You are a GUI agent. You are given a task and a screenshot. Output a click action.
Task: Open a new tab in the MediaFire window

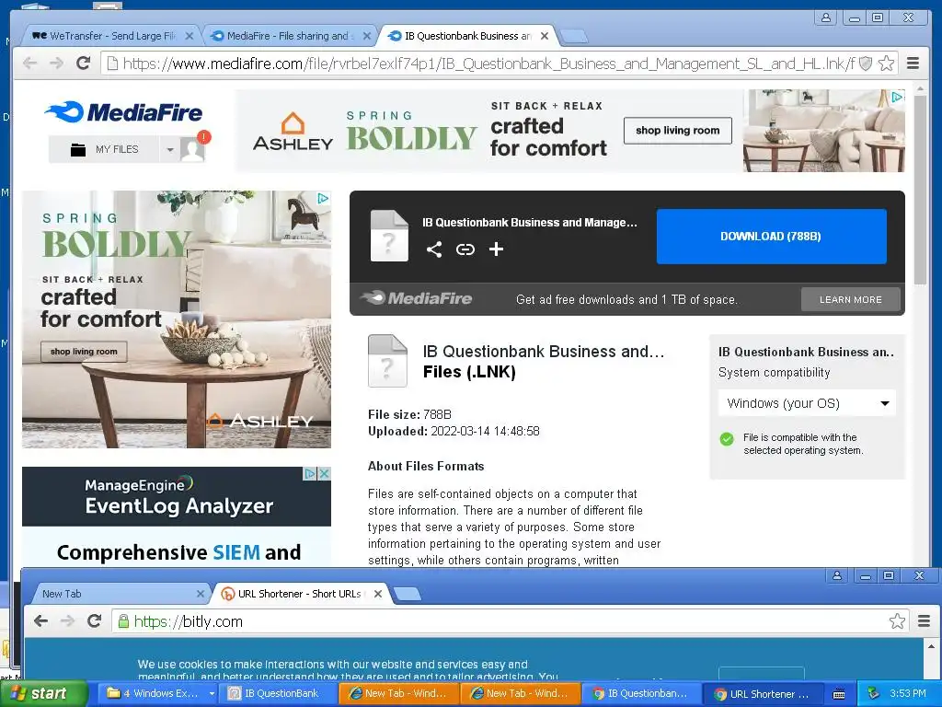574,37
